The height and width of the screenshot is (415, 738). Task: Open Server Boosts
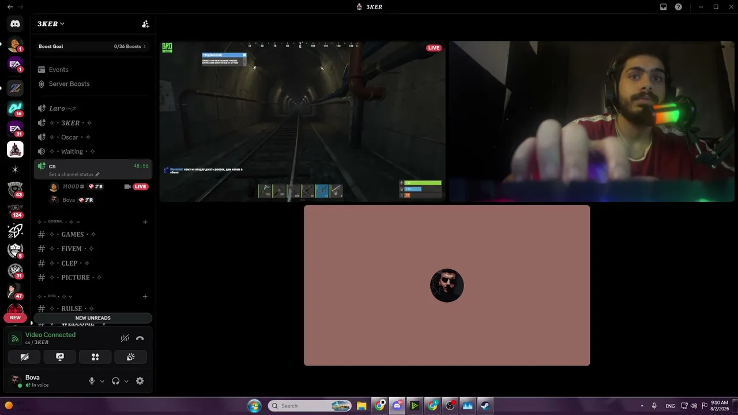[x=93, y=84]
